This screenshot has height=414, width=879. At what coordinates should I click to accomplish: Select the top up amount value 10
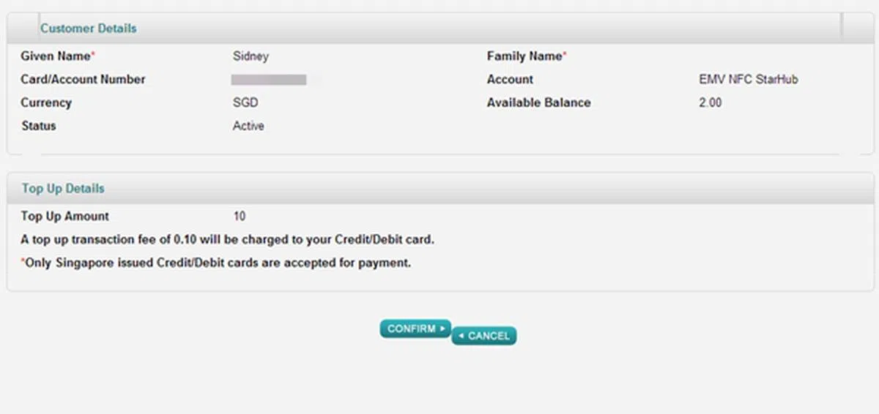click(240, 217)
